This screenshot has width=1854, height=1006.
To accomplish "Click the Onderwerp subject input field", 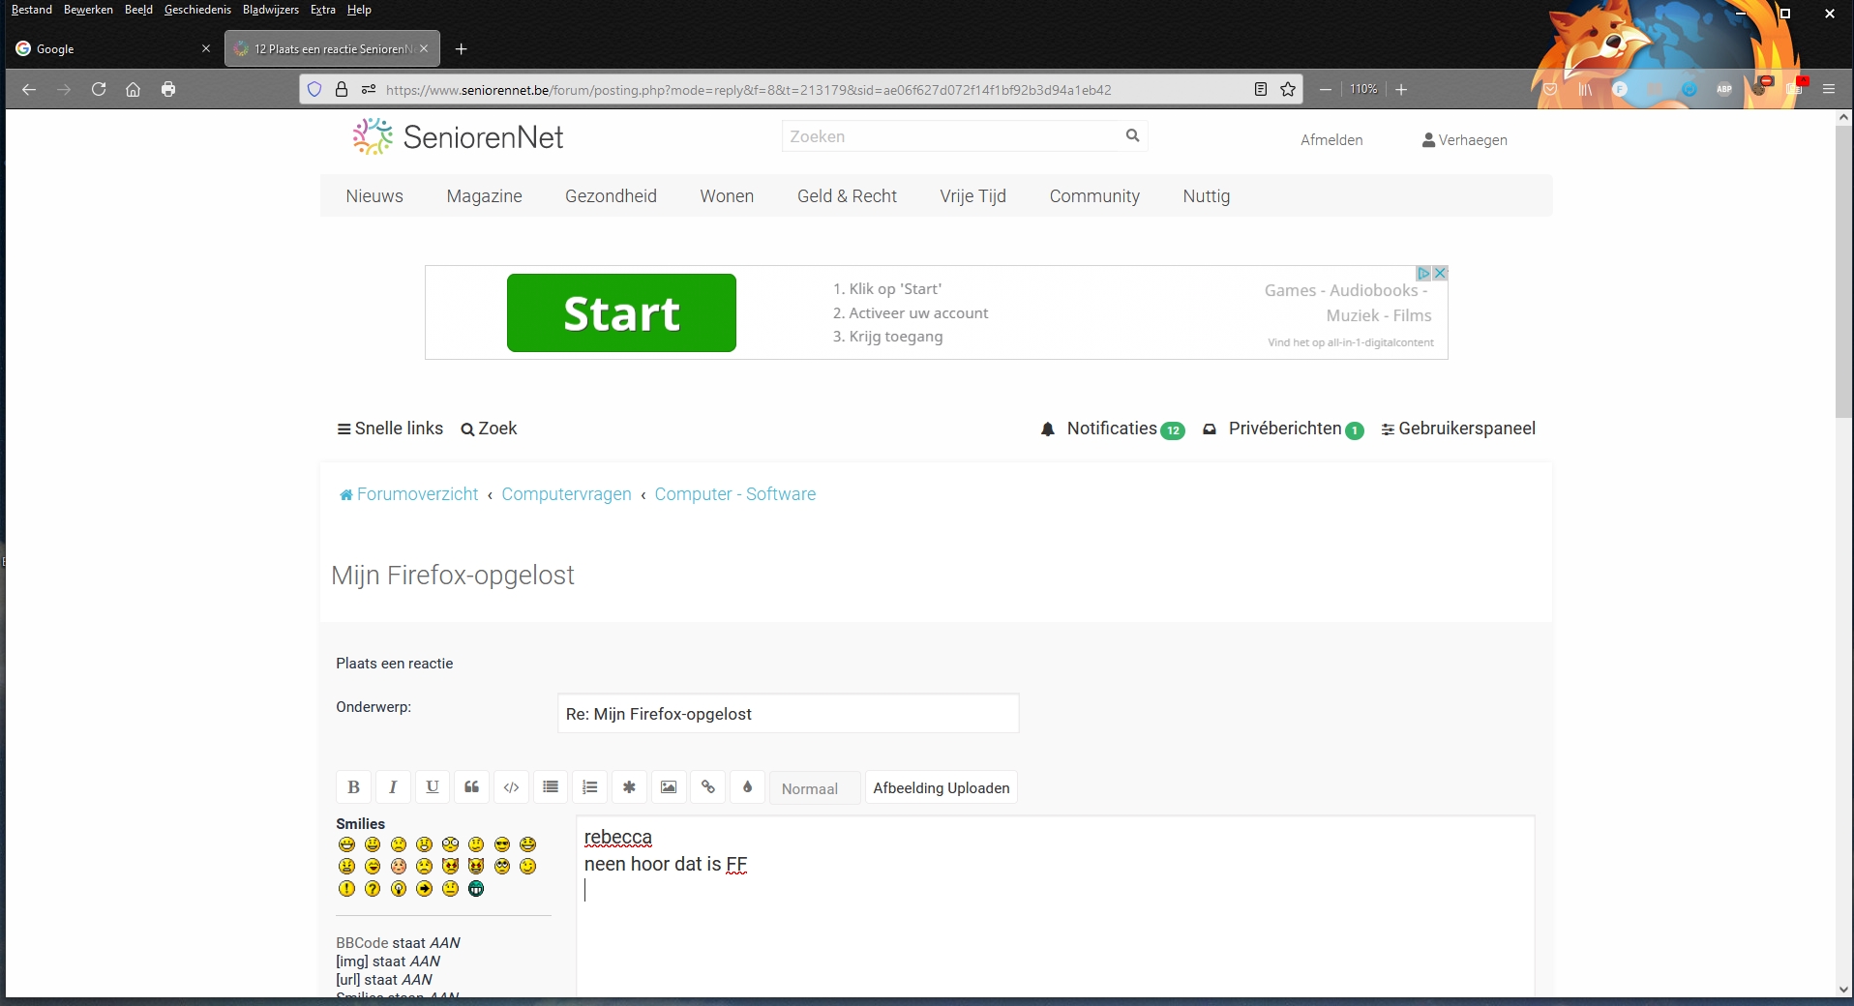I will (x=788, y=714).
